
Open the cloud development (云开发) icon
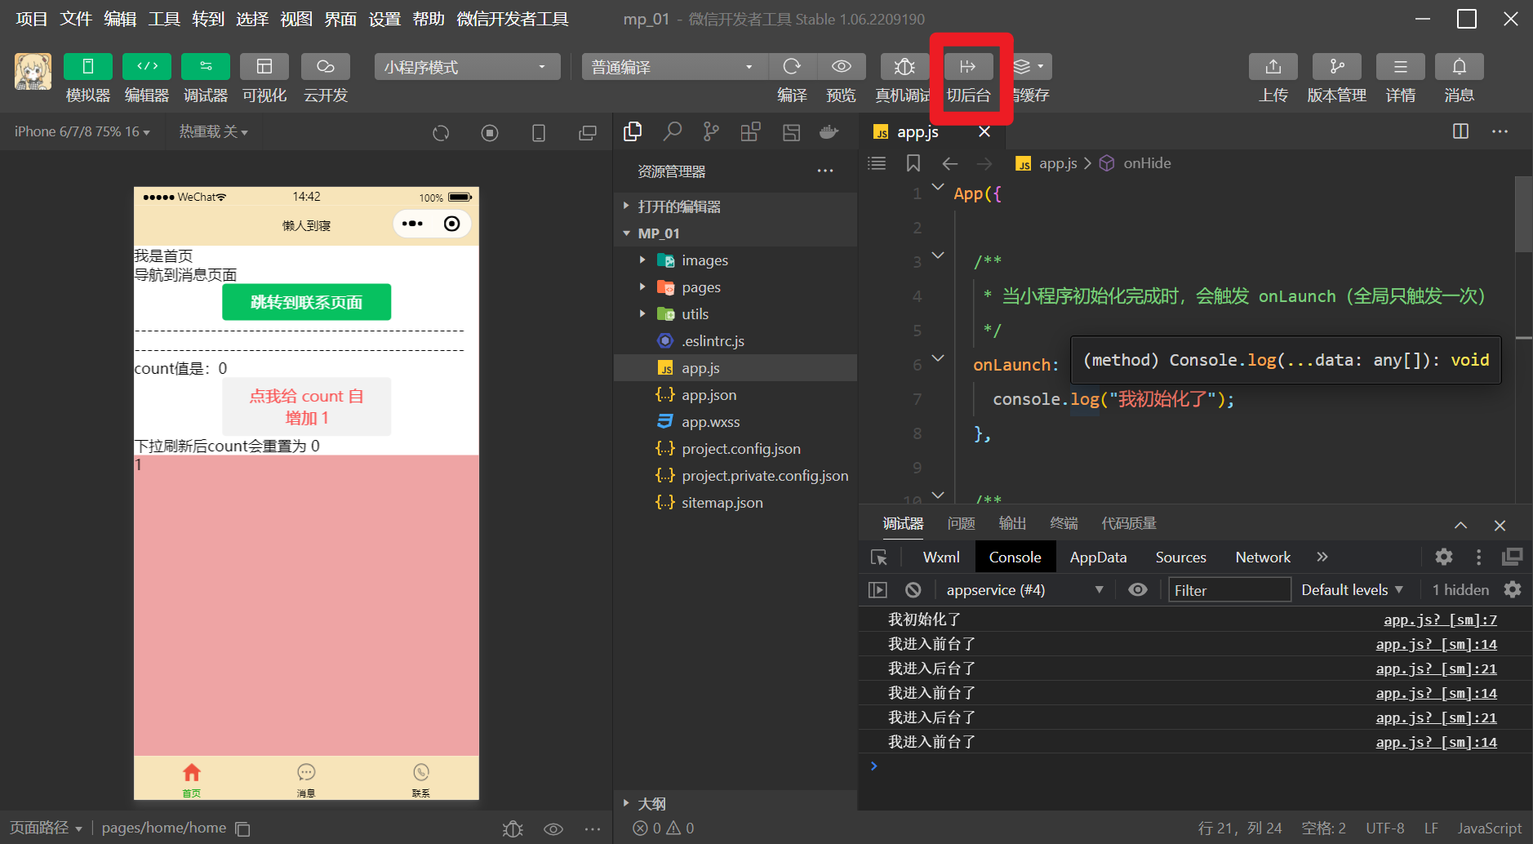pos(326,66)
